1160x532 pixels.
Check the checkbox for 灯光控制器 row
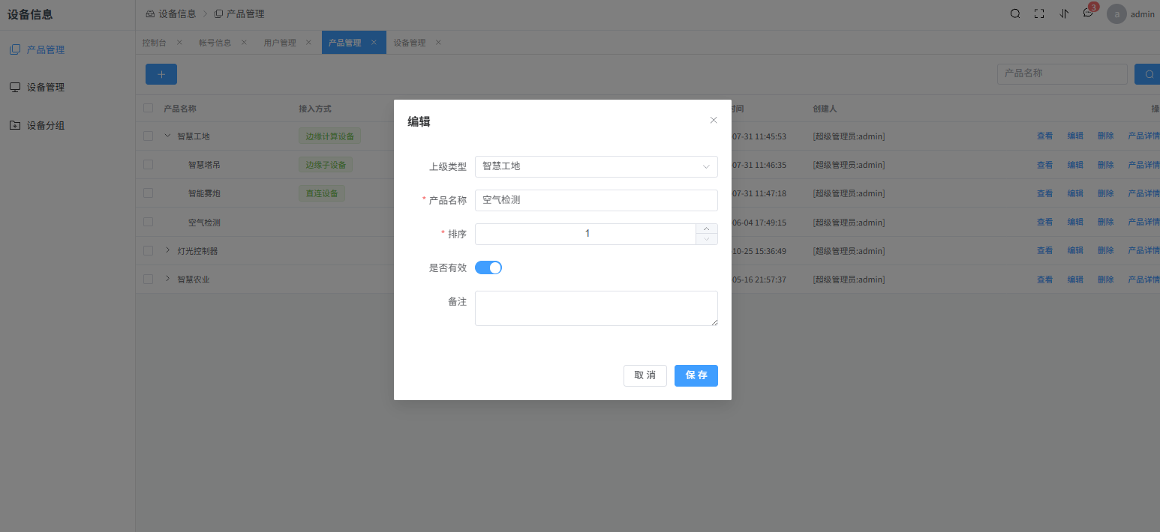[x=148, y=250]
